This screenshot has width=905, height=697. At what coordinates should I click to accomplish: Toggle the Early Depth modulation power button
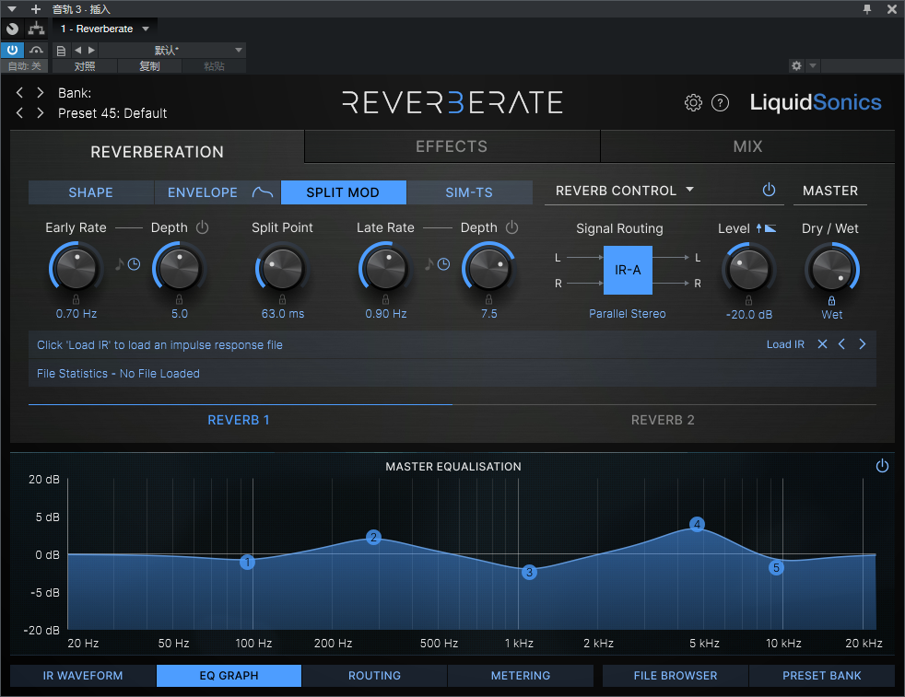202,227
